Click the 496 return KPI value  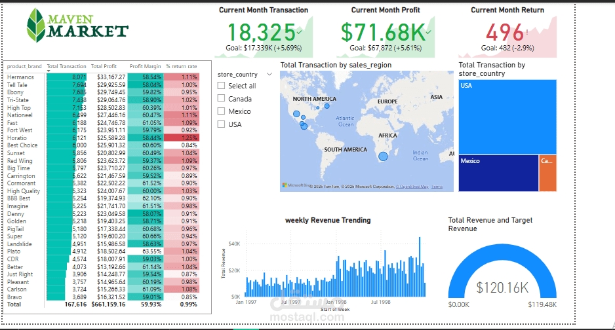505,32
